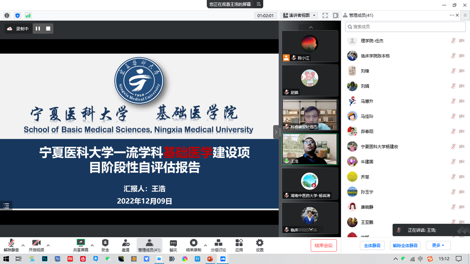The image size is (470, 264).
Task: Open meeting Settings (设置) gear
Action: point(260,243)
